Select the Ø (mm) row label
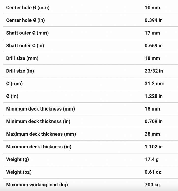The image size is (178, 191). click(14, 84)
